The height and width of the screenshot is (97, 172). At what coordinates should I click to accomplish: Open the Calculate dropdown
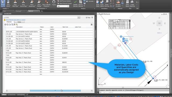91,1
